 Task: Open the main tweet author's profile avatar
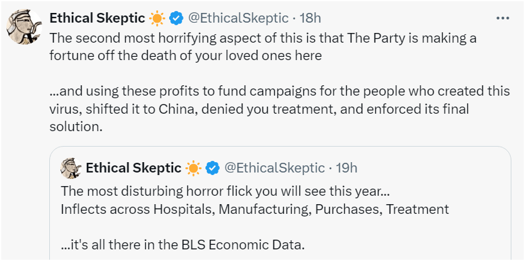(x=24, y=27)
